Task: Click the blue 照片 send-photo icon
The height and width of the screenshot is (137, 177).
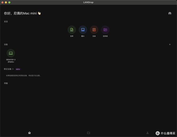Action: [x=83, y=30]
